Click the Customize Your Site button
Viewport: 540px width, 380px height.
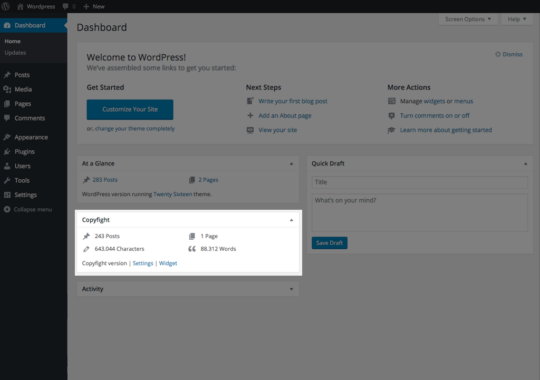[x=130, y=110]
